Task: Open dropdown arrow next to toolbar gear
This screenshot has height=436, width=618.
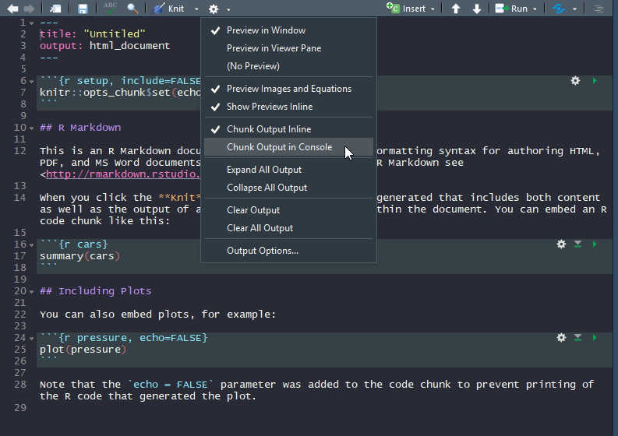Action: (228, 9)
